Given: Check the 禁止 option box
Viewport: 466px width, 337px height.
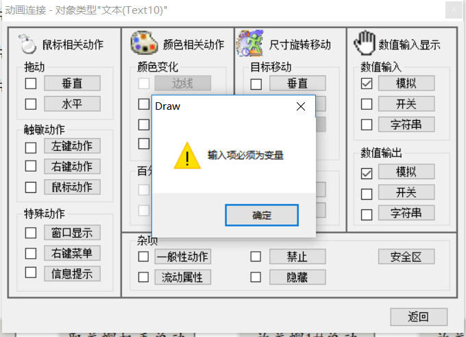Looking at the screenshot, I should point(256,257).
